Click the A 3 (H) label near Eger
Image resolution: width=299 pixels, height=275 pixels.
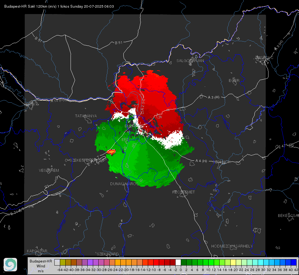coord(213,97)
